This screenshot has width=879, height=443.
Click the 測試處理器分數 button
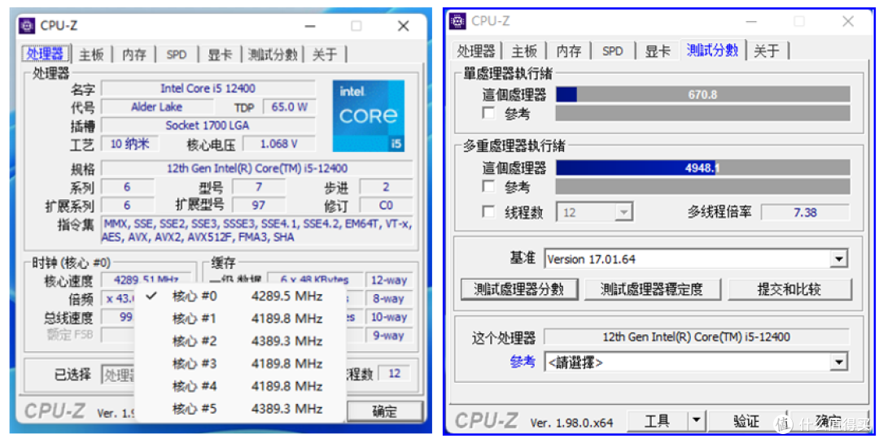point(518,289)
